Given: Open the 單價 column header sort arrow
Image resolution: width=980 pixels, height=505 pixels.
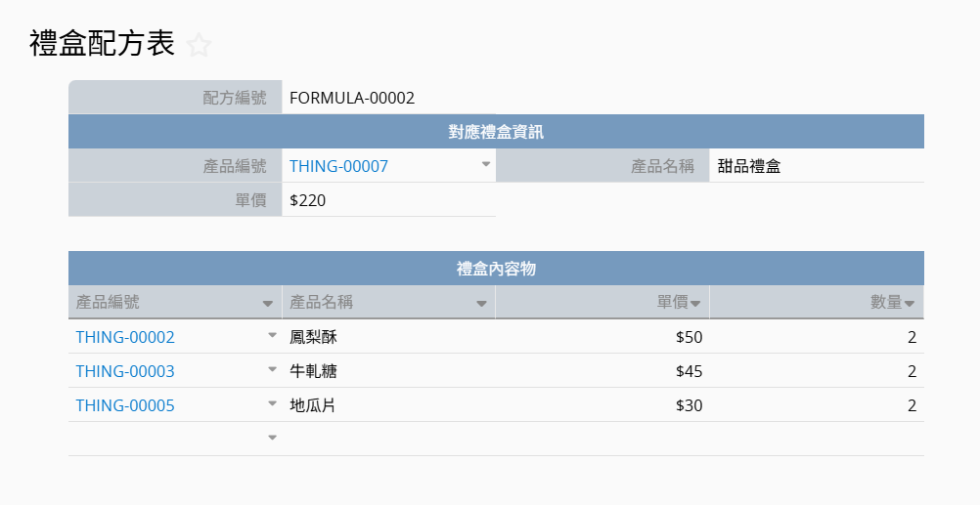Looking at the screenshot, I should pyautogui.click(x=695, y=304).
